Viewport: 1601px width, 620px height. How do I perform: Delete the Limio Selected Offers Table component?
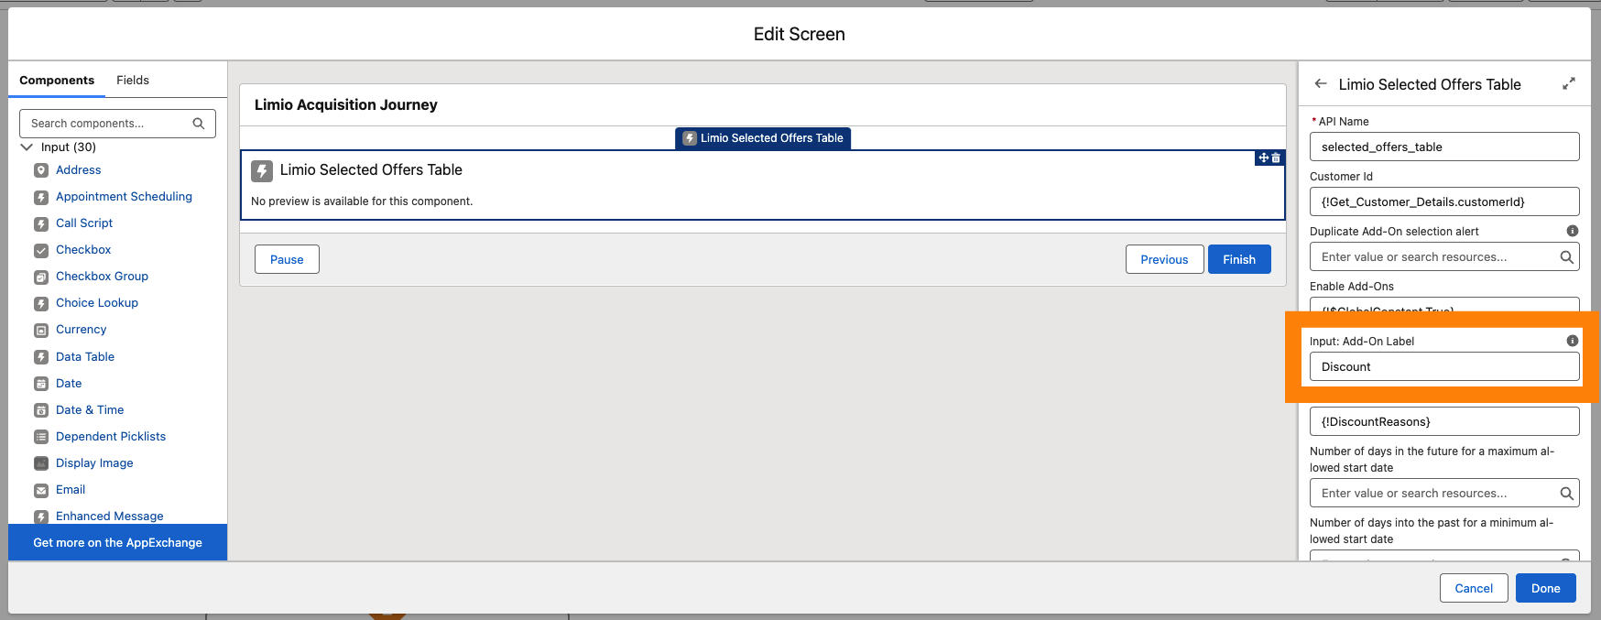[1276, 158]
